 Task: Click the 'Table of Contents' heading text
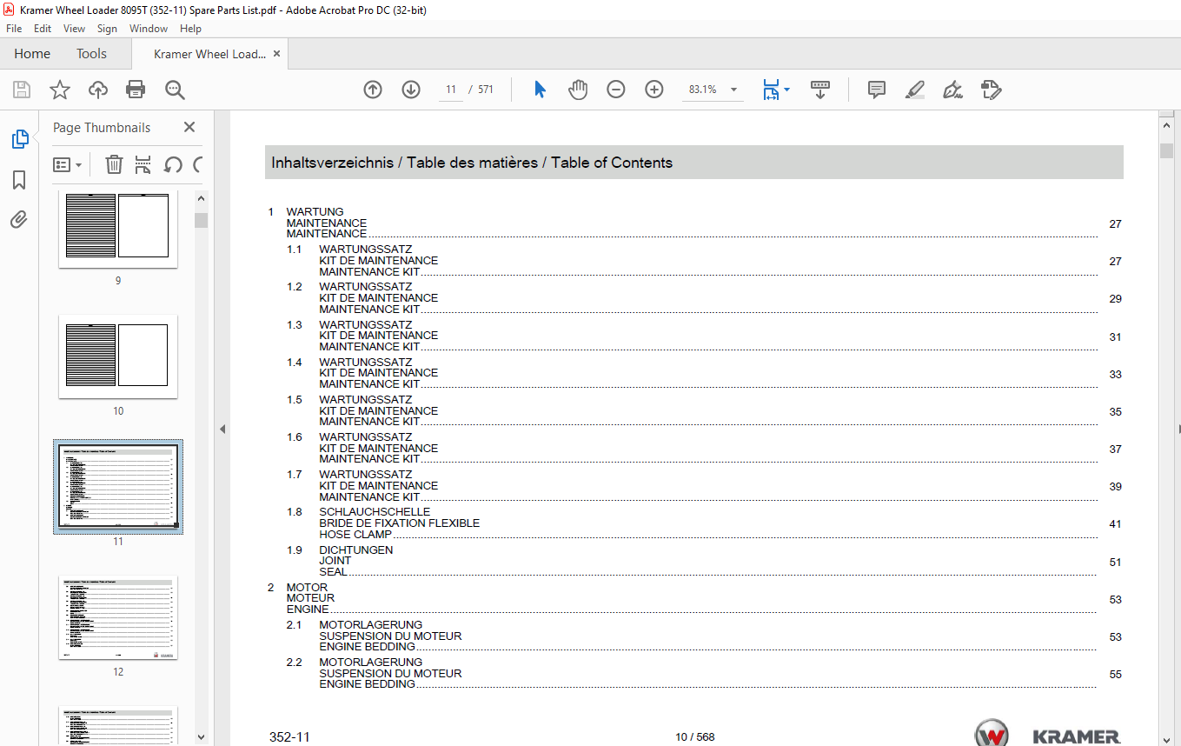tap(612, 163)
